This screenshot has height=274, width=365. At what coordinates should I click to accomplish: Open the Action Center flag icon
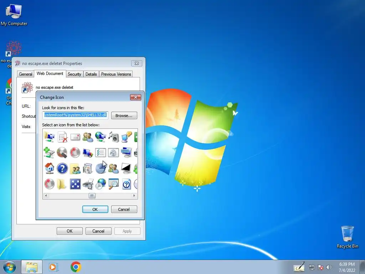click(320, 267)
